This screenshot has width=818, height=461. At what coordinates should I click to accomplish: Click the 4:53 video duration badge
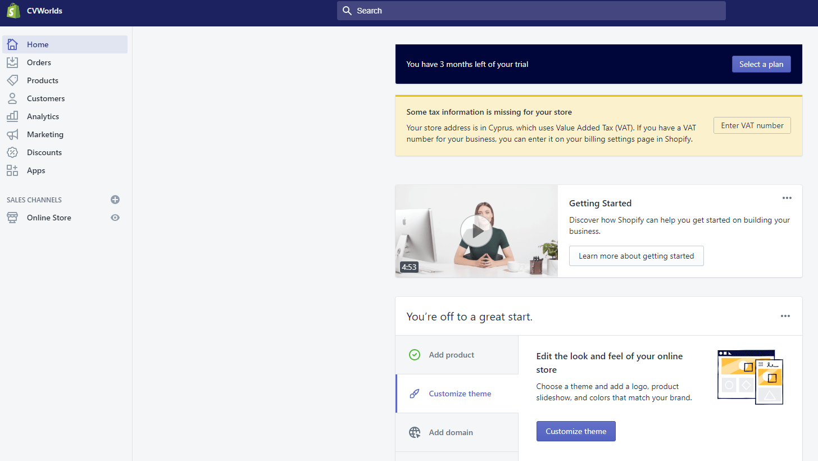[x=409, y=267]
